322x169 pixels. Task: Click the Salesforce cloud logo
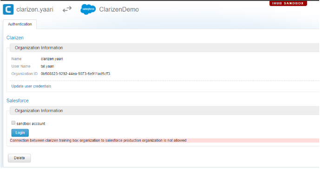[88, 9]
